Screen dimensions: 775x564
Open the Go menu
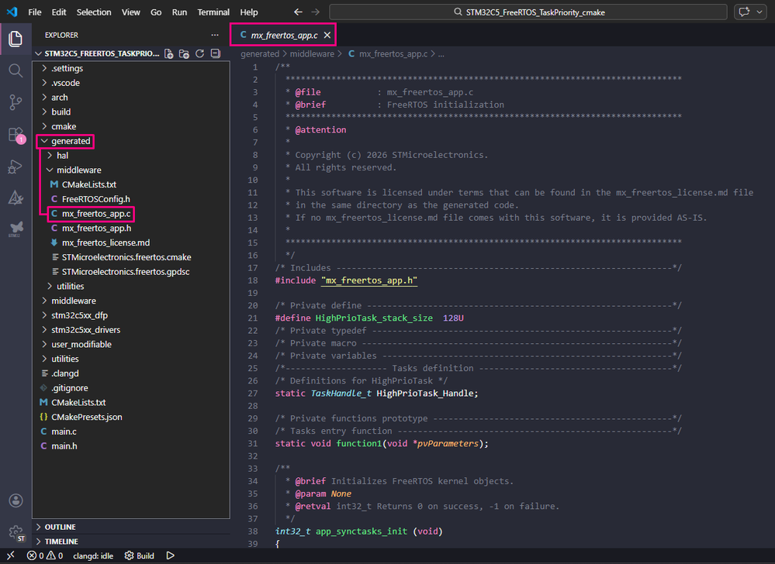(156, 12)
